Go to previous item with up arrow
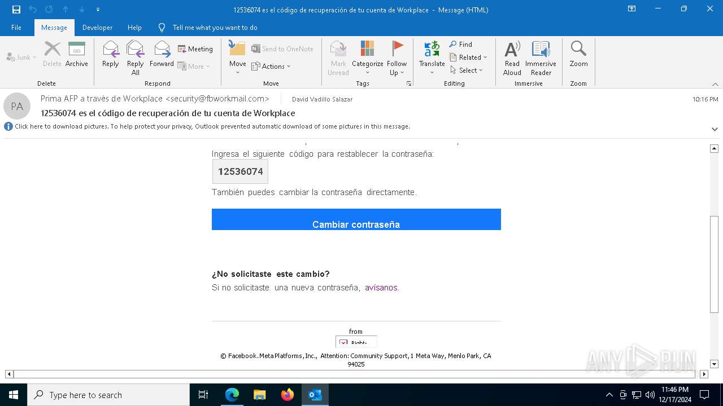This screenshot has height=406, width=723. (x=66, y=10)
